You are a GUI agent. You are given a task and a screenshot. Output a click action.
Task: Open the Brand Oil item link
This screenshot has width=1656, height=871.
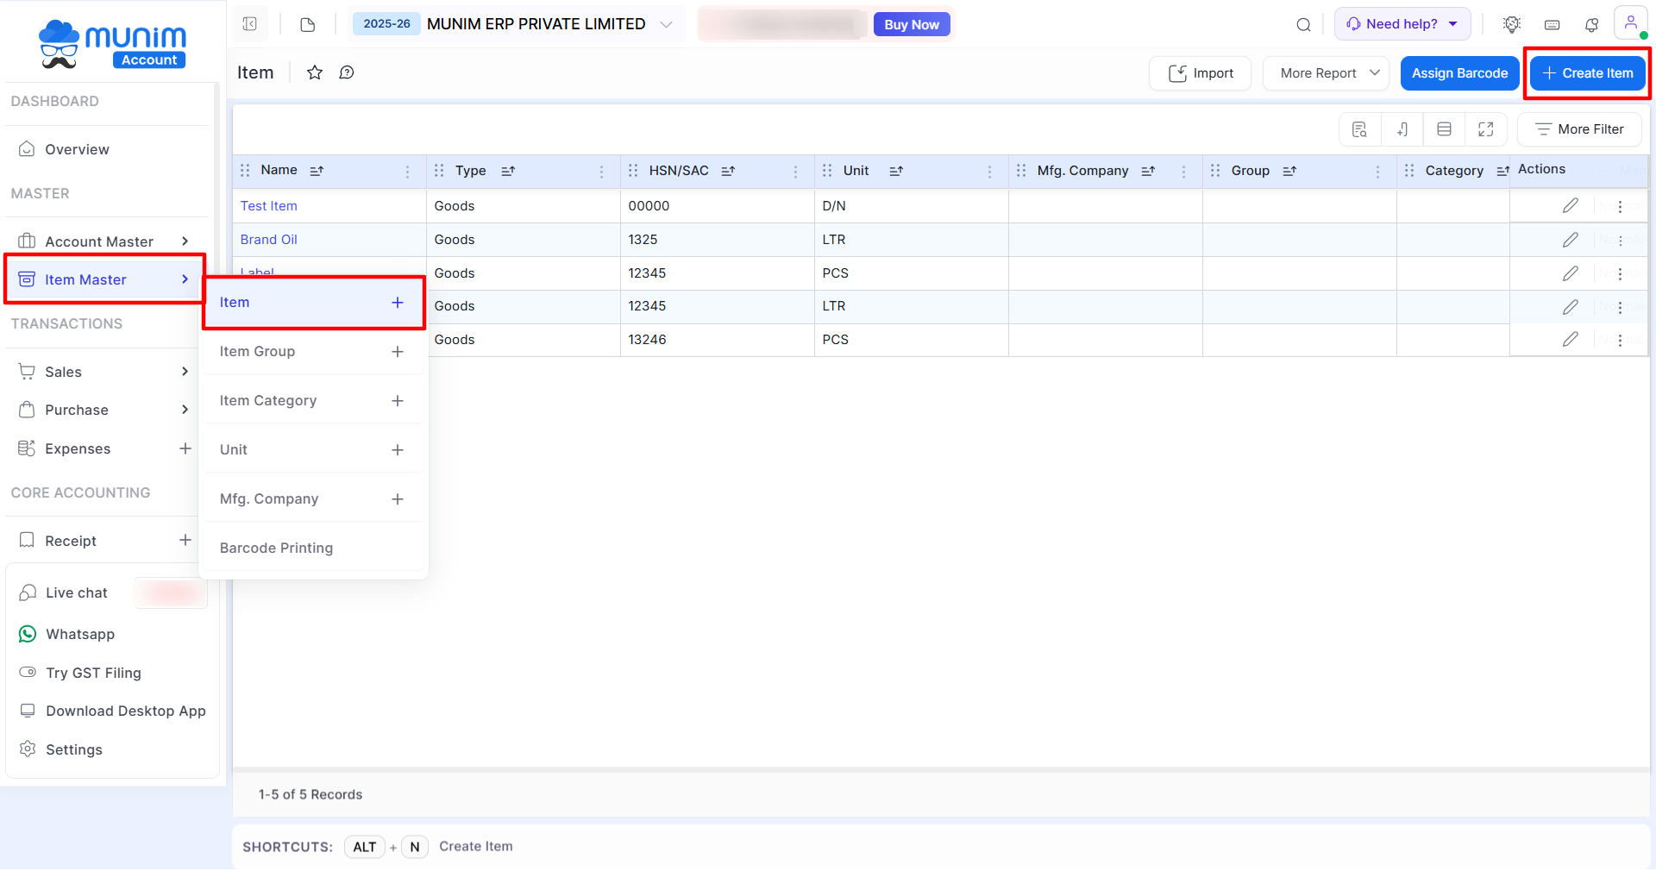click(x=268, y=240)
